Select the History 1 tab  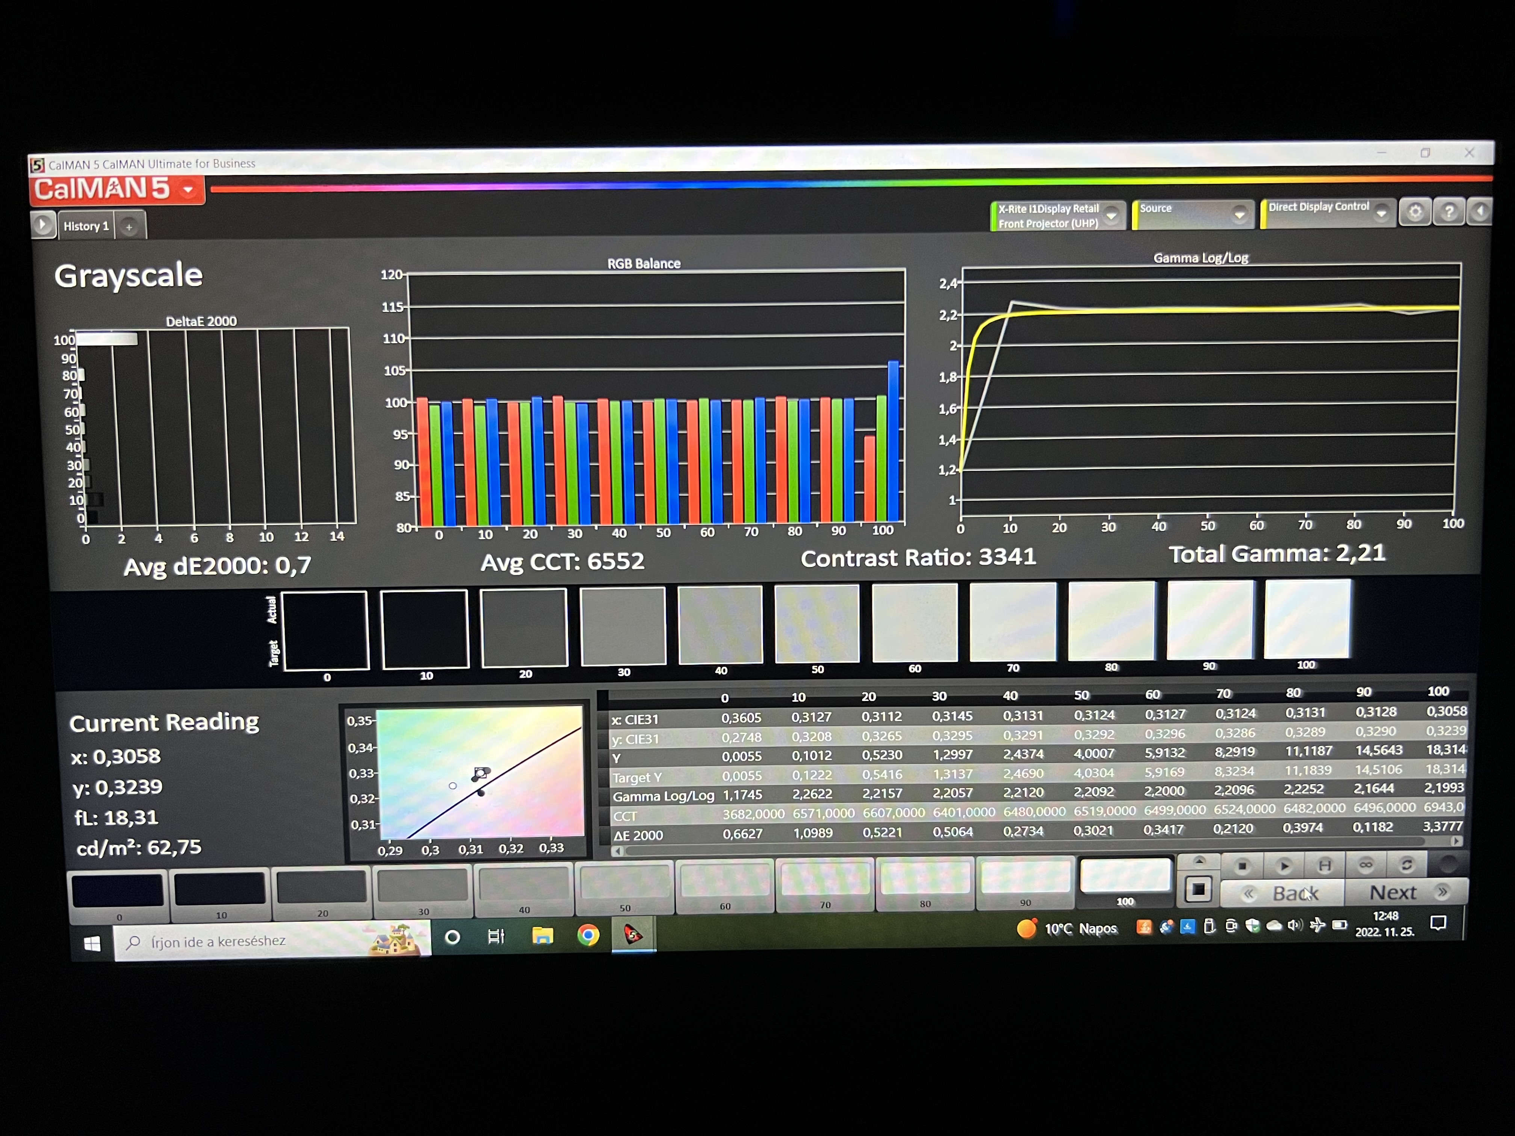click(x=86, y=226)
